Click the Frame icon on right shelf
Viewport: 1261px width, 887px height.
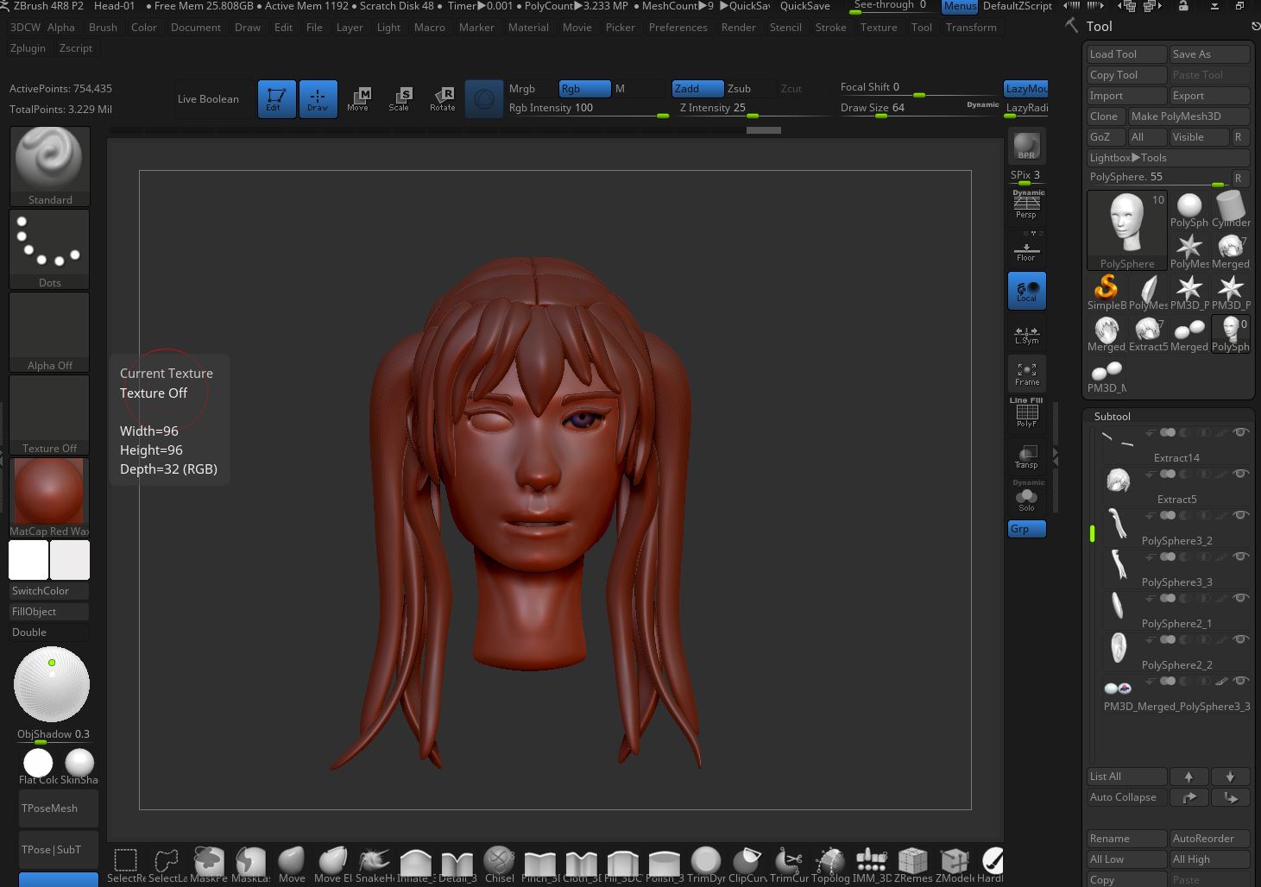[x=1026, y=373]
